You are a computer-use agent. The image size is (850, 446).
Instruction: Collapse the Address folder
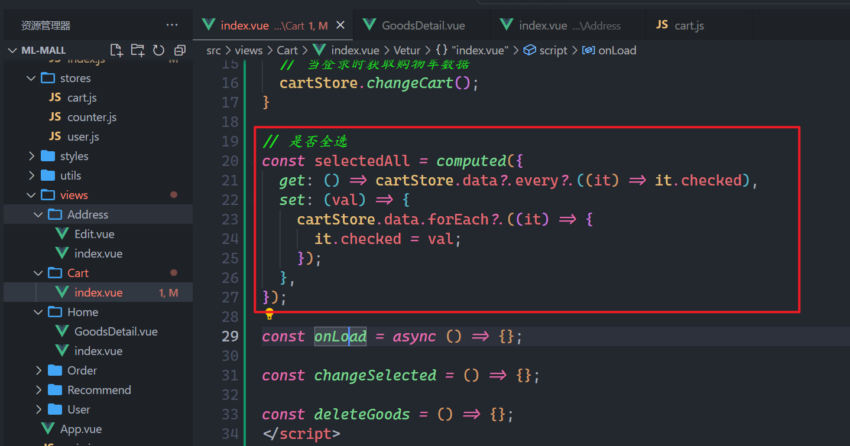pyautogui.click(x=38, y=214)
